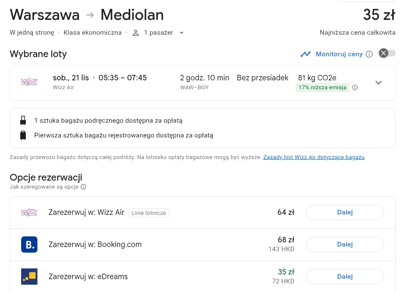Click the checked baggage suitcase icon
The image size is (404, 291).
(23, 135)
